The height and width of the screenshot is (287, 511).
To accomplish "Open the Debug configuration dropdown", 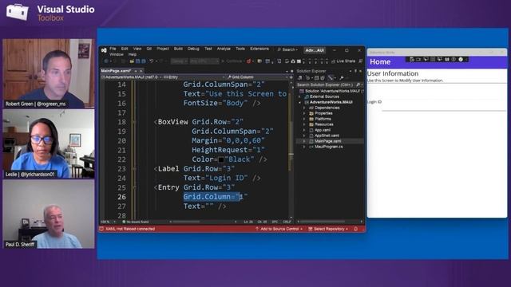I will click(x=179, y=61).
